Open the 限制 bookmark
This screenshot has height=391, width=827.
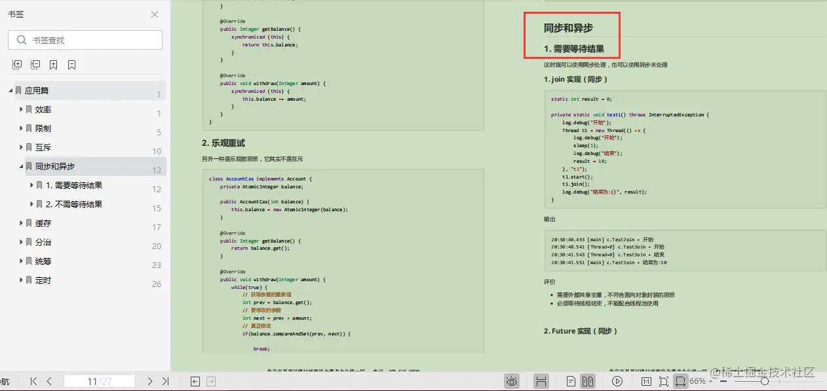(43, 129)
